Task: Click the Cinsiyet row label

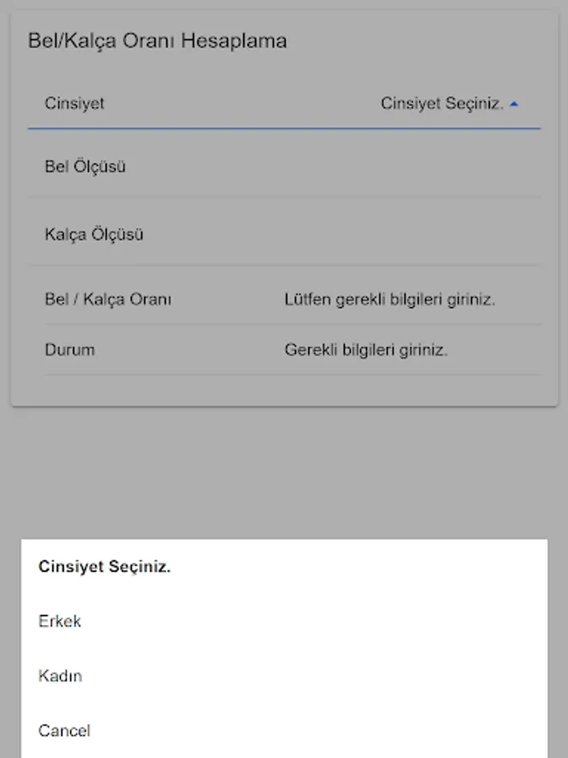Action: (x=74, y=104)
